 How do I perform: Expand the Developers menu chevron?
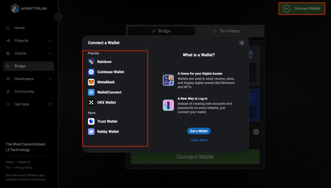tap(50, 79)
